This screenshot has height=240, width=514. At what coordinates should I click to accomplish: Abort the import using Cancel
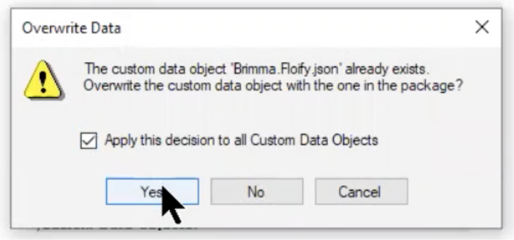(361, 191)
